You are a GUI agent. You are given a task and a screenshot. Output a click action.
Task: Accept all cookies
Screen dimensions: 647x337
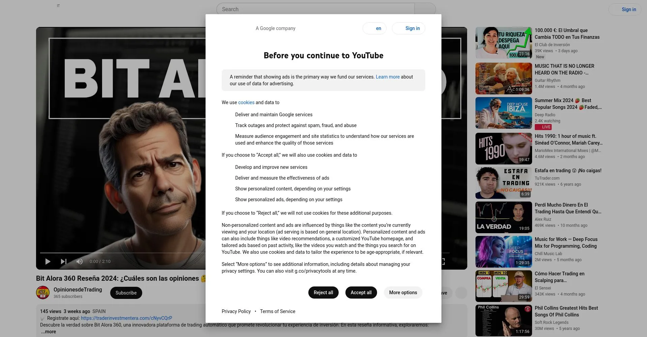pos(361,293)
